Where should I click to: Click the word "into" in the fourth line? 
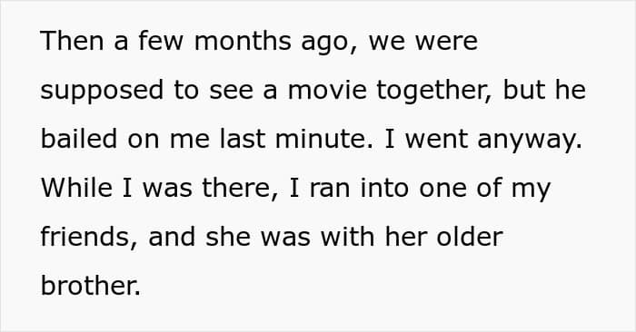tap(384, 188)
